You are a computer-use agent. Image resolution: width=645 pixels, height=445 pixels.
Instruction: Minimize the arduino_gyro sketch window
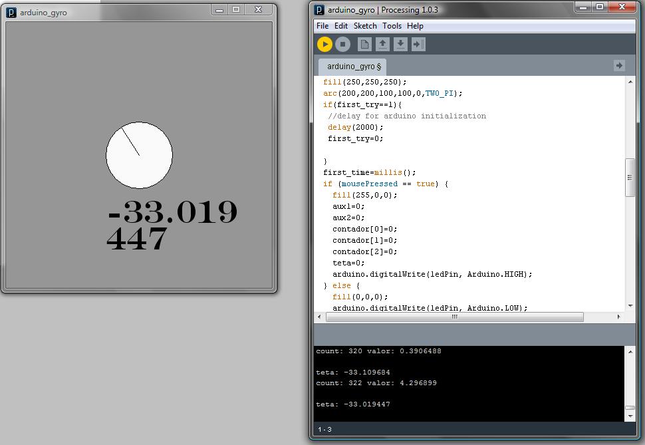coord(219,9)
